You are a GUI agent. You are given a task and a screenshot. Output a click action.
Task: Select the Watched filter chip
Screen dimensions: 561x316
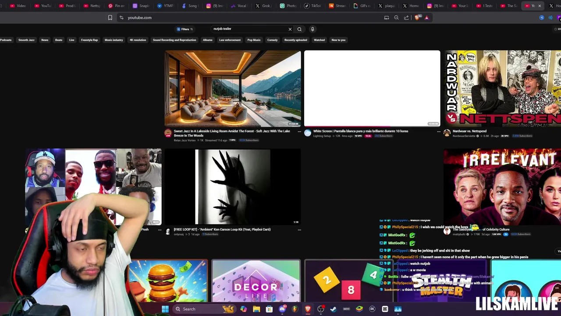(319, 40)
